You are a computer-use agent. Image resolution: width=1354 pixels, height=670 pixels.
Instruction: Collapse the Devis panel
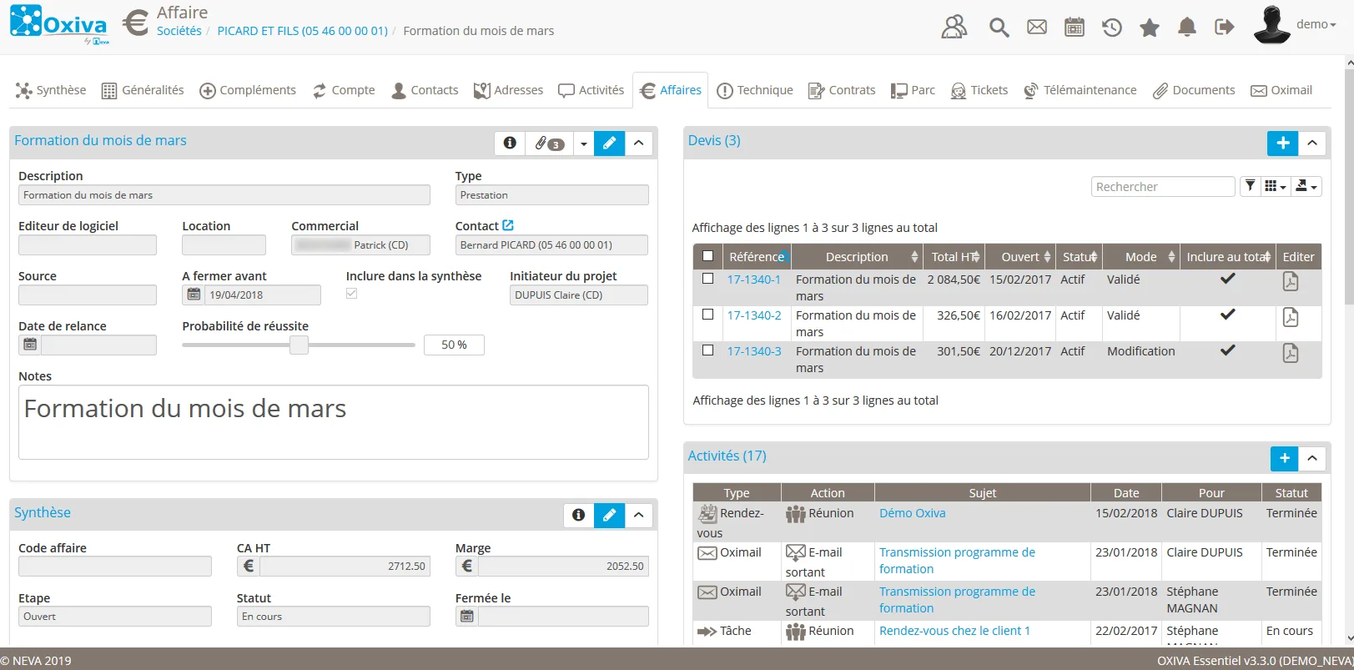coord(1312,143)
